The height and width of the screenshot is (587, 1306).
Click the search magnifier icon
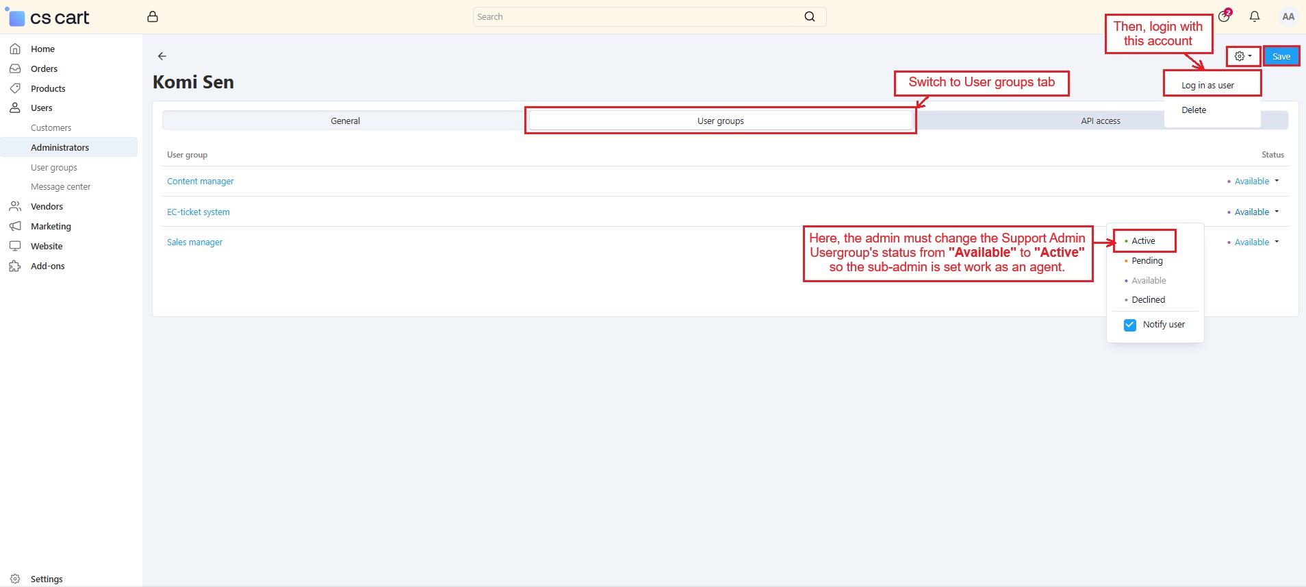pyautogui.click(x=810, y=17)
